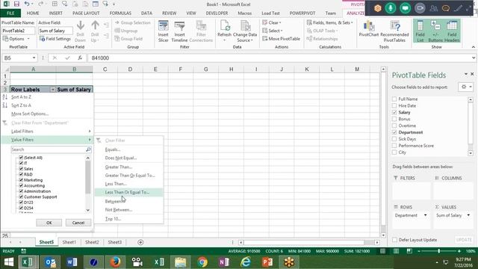Expand the Name Box dropdown
This screenshot has height=269, width=478.
pyautogui.click(x=34, y=58)
